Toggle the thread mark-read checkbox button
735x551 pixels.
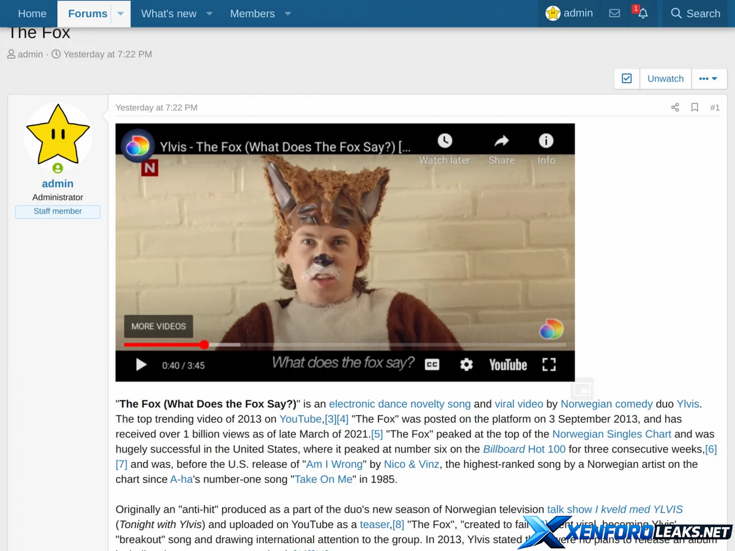click(x=627, y=78)
